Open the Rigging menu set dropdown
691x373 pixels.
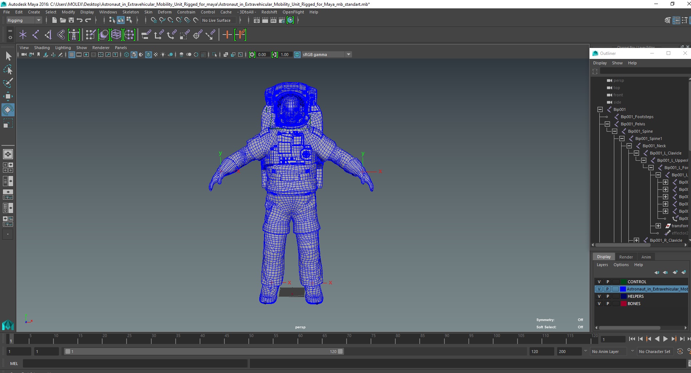tap(24, 20)
